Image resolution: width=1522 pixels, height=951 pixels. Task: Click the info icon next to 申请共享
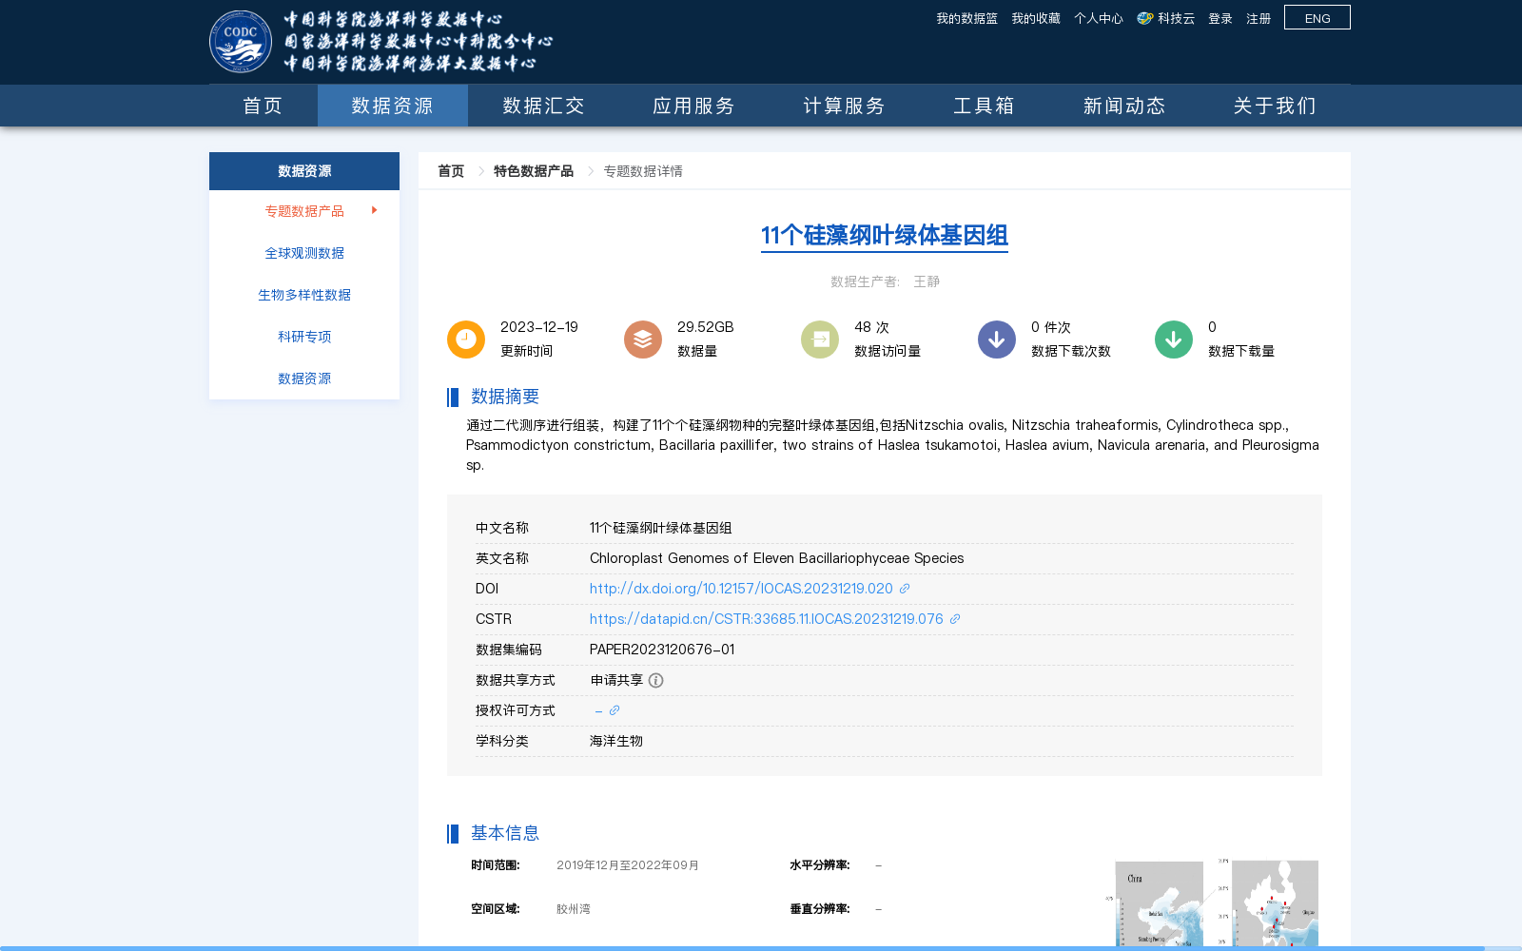655,680
